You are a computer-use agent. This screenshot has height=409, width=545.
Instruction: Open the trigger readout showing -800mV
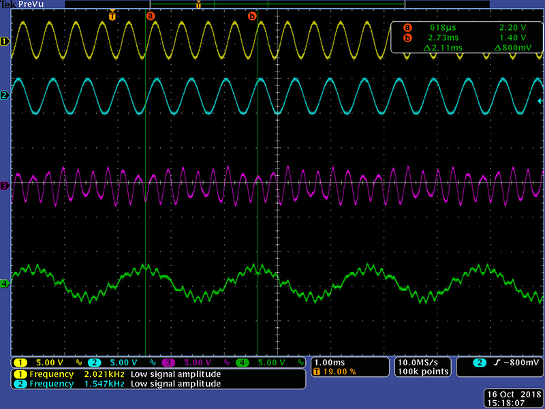click(499, 363)
